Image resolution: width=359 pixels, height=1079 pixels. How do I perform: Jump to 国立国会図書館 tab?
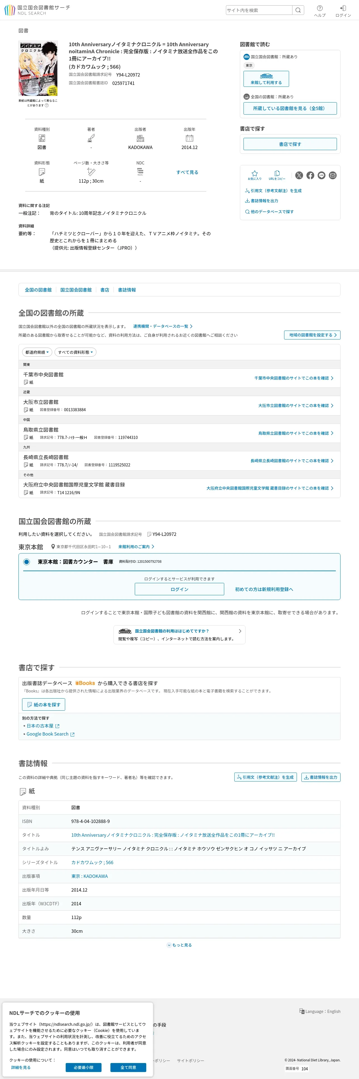76,290
